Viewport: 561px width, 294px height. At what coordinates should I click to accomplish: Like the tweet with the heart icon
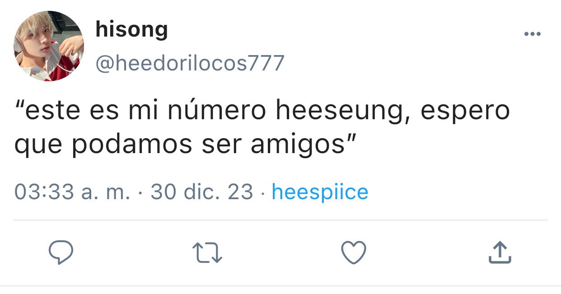point(353,252)
